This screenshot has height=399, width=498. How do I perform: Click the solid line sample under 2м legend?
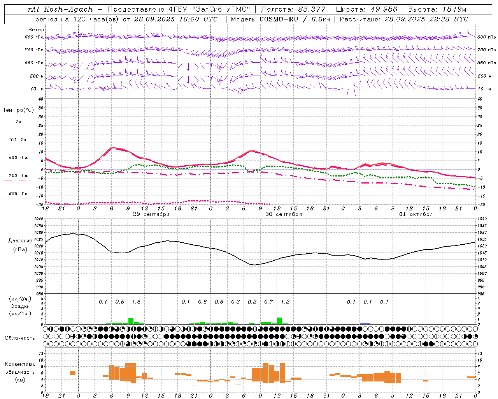[18, 126]
